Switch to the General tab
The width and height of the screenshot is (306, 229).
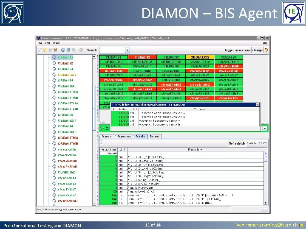tap(107, 136)
